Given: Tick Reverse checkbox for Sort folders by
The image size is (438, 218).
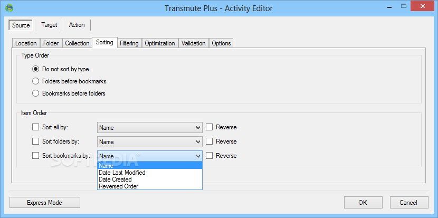Looking at the screenshot, I should point(209,141).
